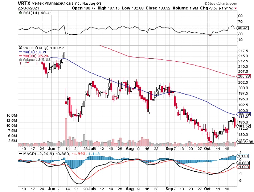The image size is (254, 192).
Task: Click the MA(50) 188.39 legend label
Action: 34,52
